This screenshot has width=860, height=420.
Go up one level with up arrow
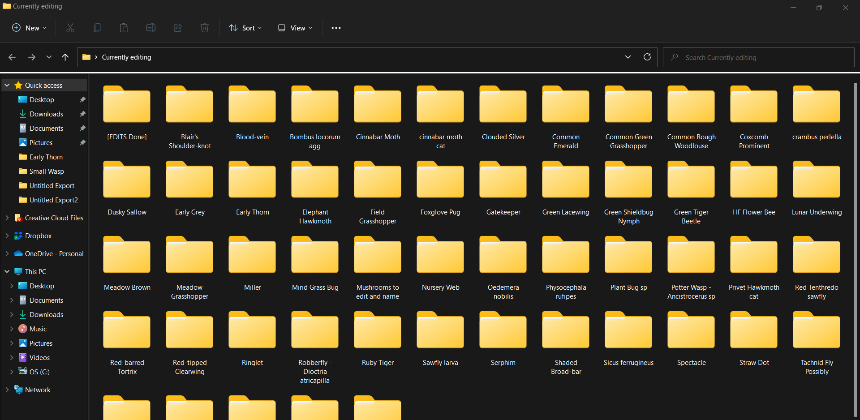point(65,57)
